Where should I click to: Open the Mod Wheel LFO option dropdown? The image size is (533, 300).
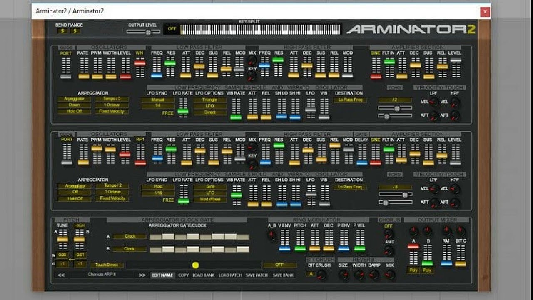pos(210,200)
